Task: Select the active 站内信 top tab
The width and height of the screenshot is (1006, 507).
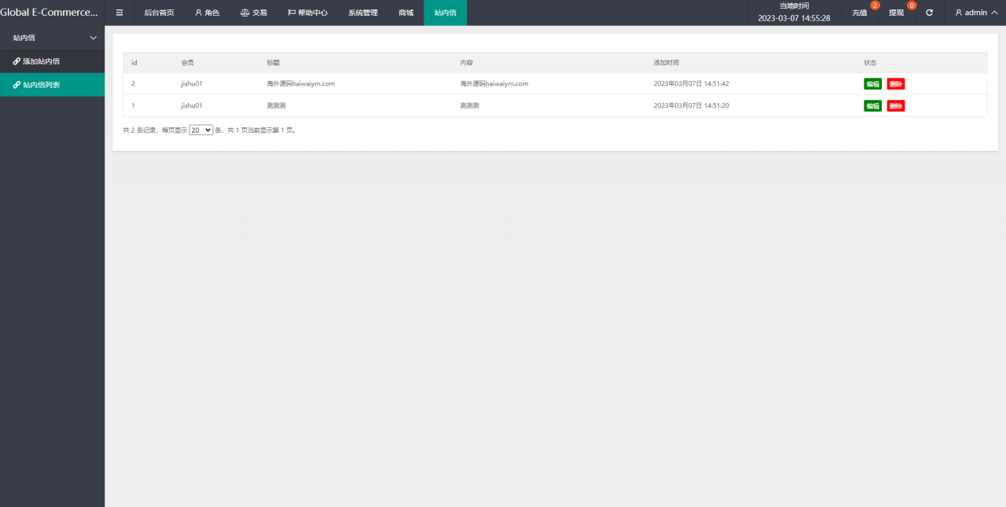Action: click(x=445, y=13)
